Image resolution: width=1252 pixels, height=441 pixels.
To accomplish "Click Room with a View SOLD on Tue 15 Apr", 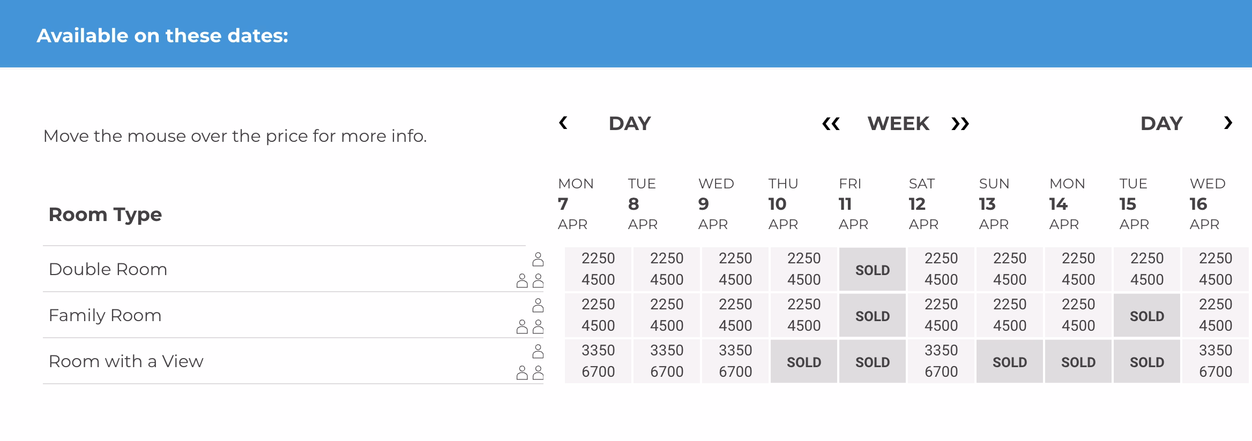I will tap(1147, 361).
